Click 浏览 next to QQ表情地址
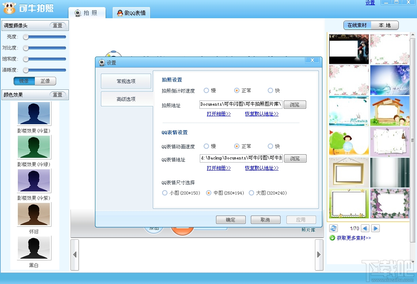 (295, 158)
